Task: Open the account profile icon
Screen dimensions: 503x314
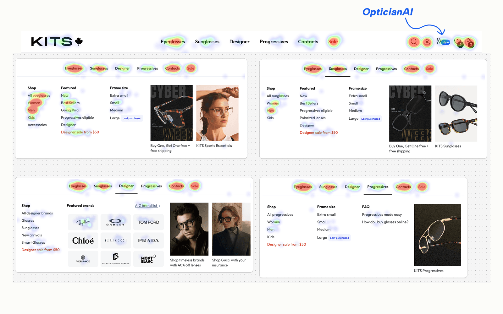Action: click(x=427, y=41)
